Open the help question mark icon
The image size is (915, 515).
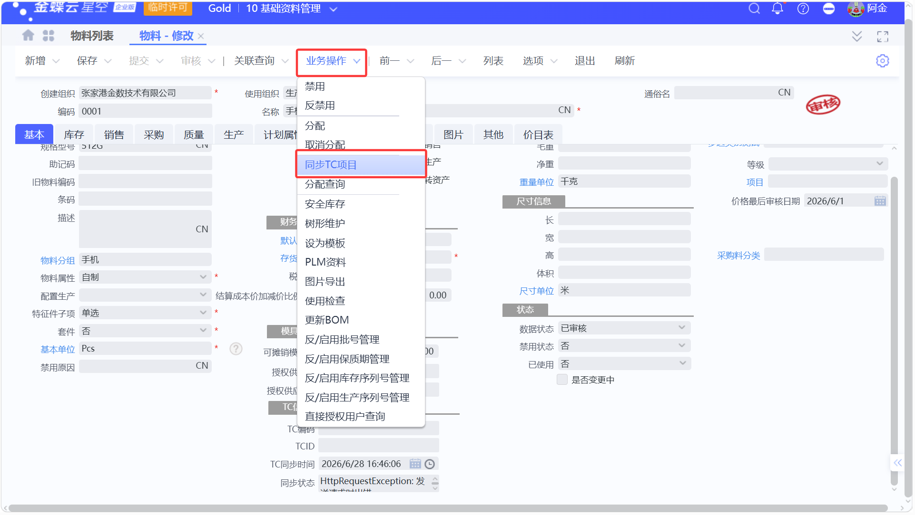point(803,9)
